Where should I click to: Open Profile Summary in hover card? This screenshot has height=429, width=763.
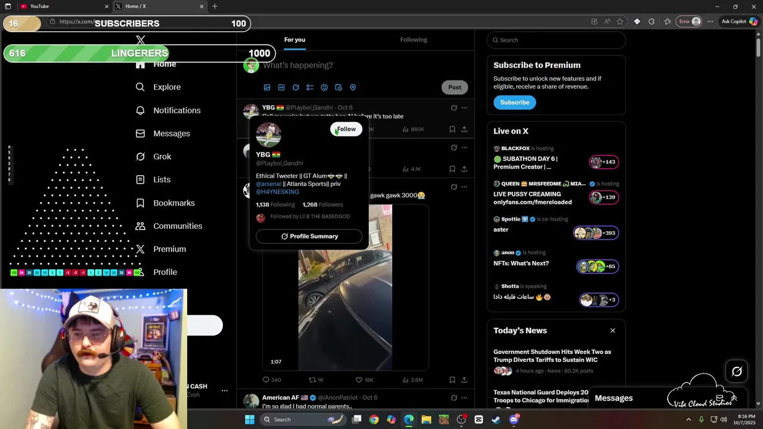click(x=309, y=237)
